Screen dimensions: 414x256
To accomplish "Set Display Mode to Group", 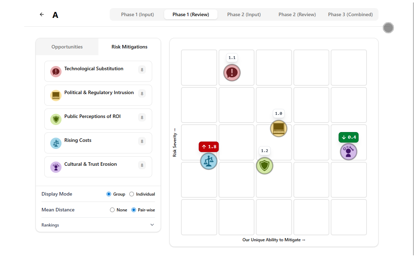I will [109, 194].
